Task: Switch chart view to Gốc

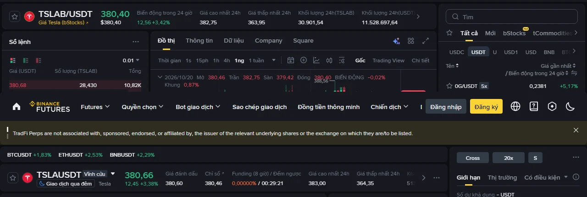Action: pyautogui.click(x=360, y=60)
